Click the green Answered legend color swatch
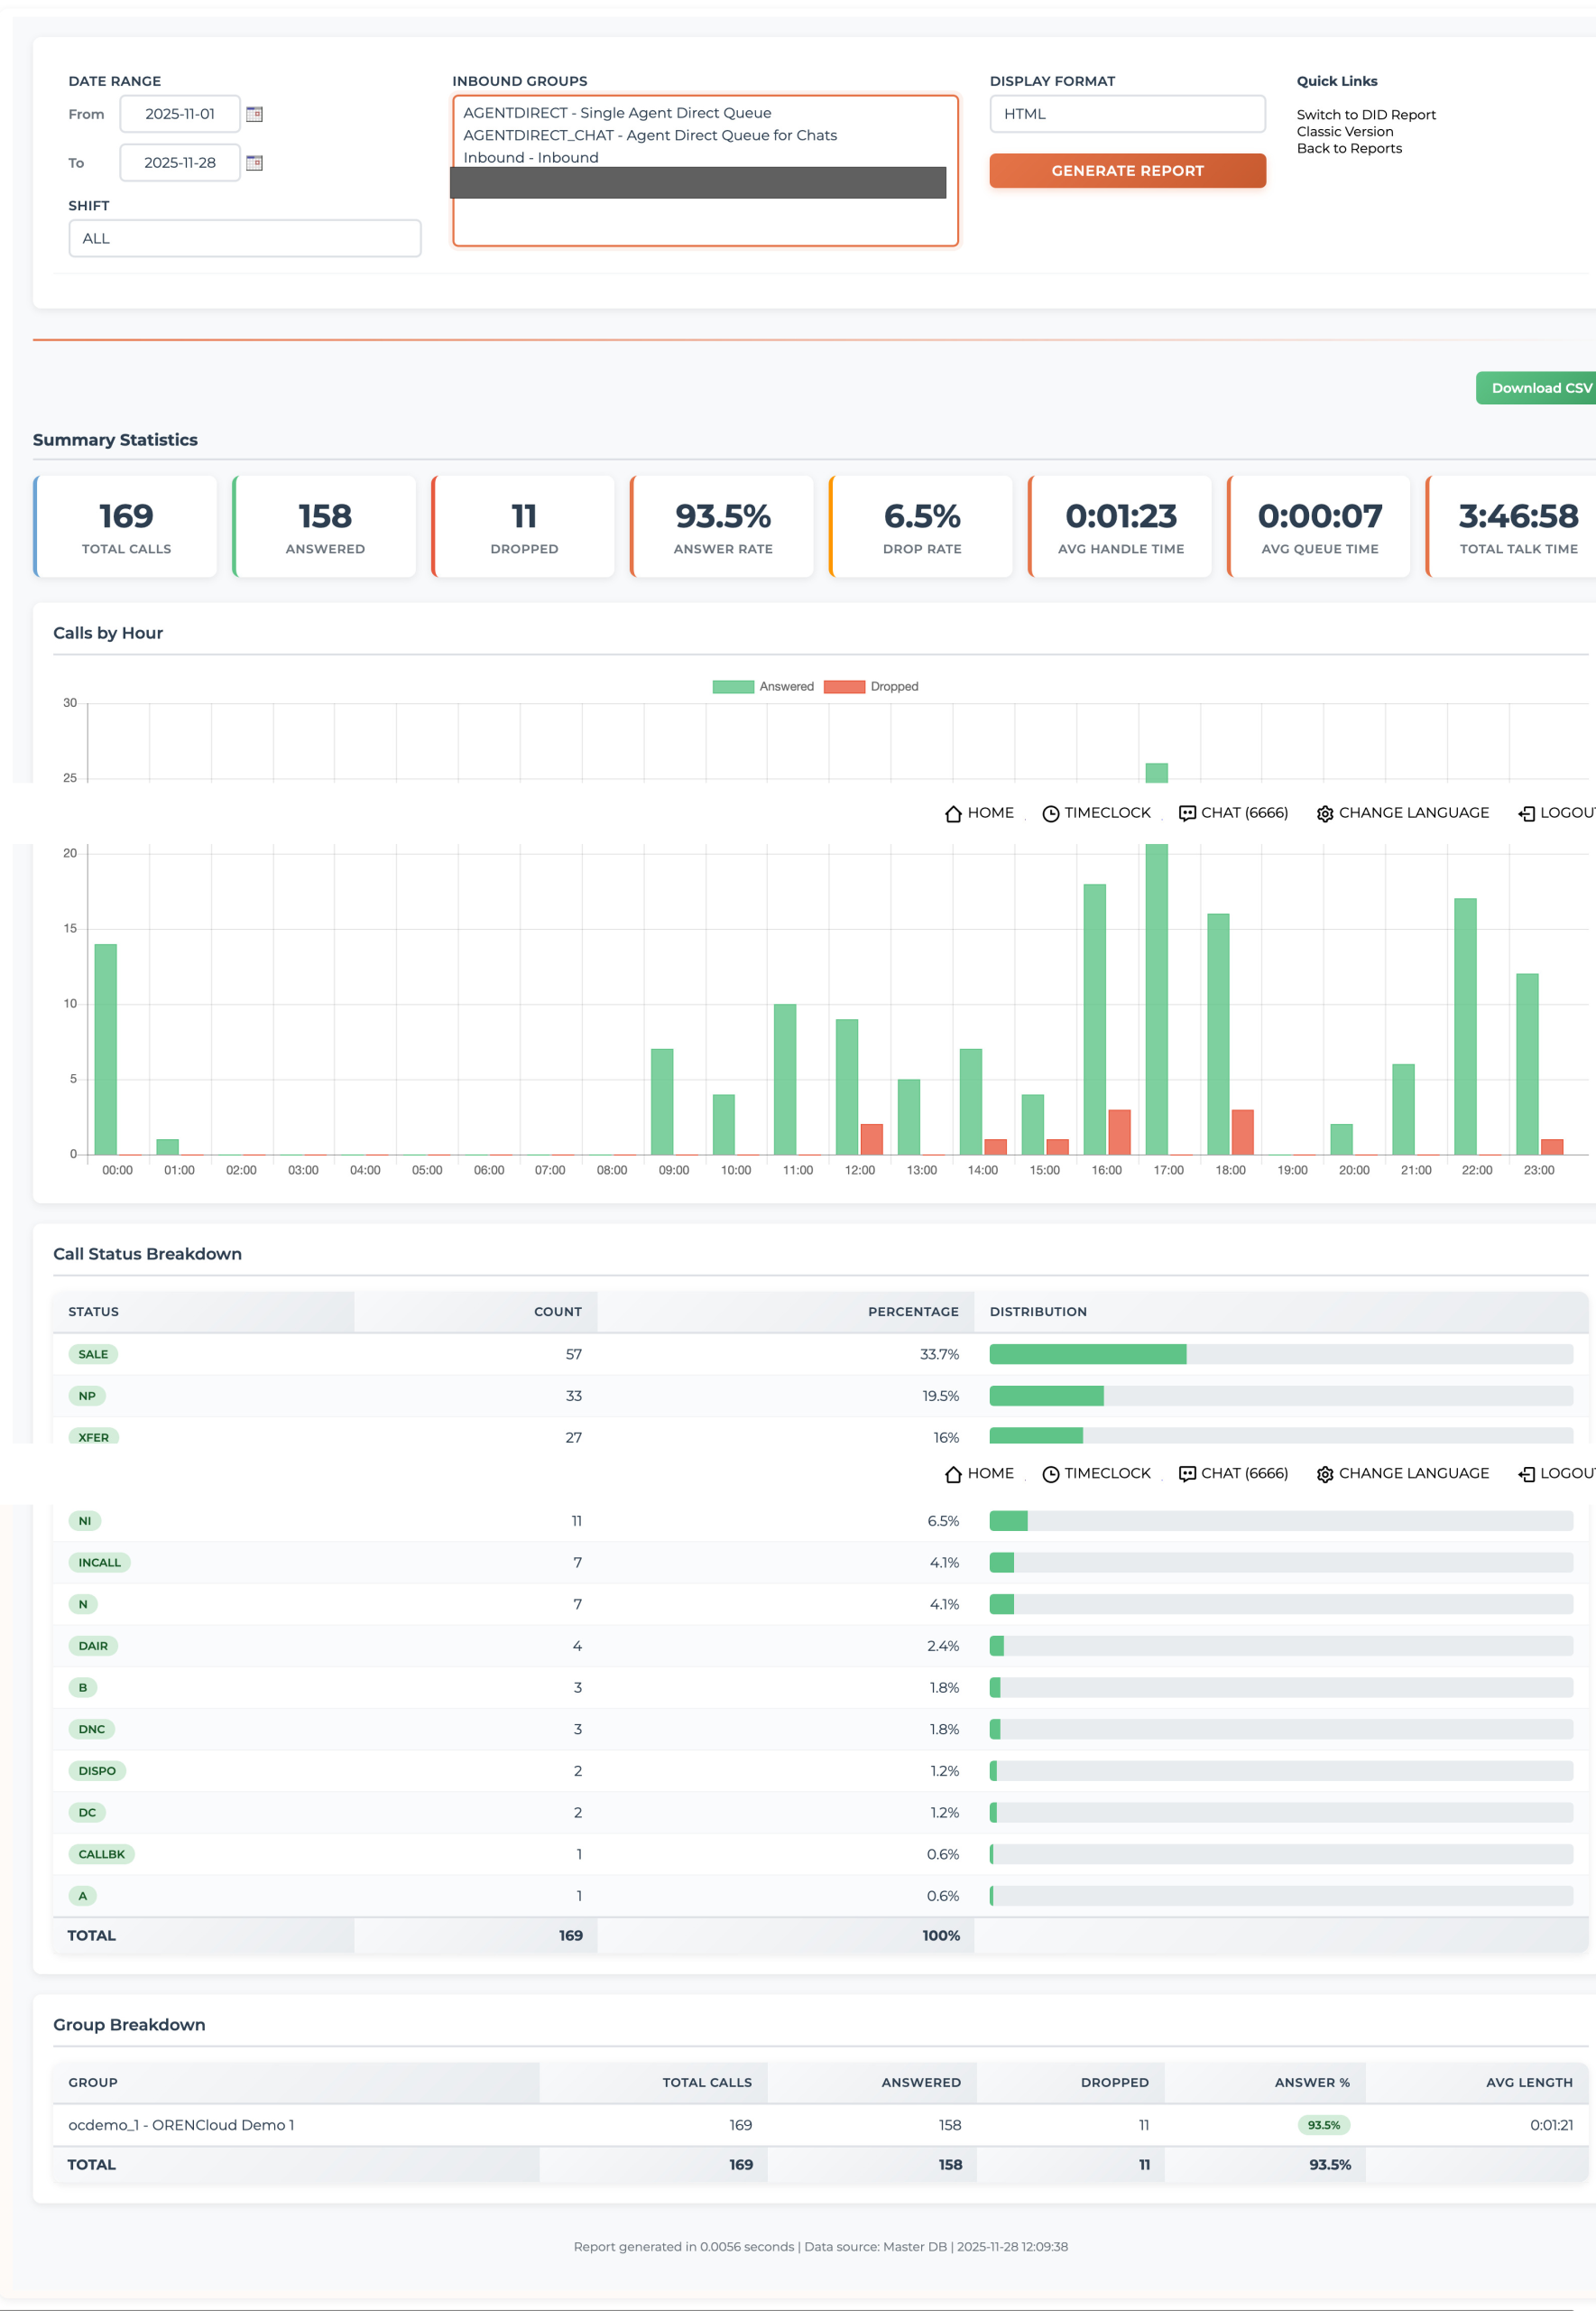This screenshot has width=1596, height=2311. (733, 686)
